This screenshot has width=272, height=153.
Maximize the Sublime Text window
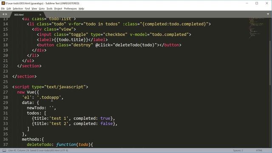(x=257, y=3)
